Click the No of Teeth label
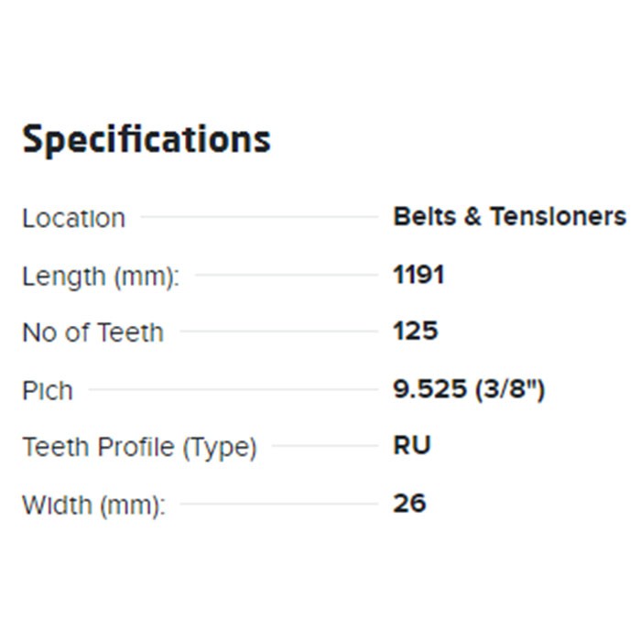 92,332
